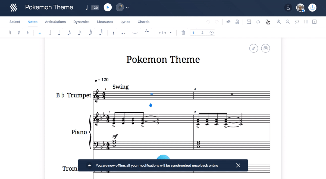Click the Swing text marking
Image resolution: width=326 pixels, height=179 pixels.
[120, 87]
